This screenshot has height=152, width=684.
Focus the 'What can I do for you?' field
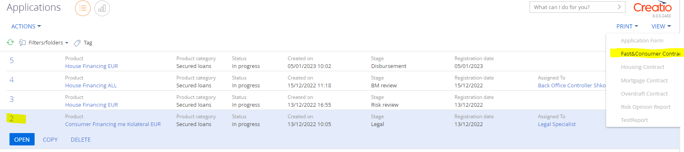pyautogui.click(x=573, y=7)
